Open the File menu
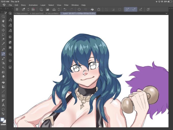 pyautogui.click(x=10, y=5)
